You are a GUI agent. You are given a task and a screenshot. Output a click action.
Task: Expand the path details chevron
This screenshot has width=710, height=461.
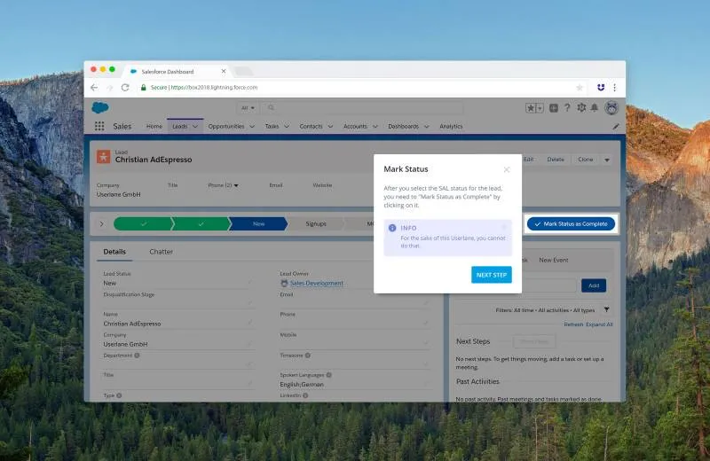click(x=101, y=224)
